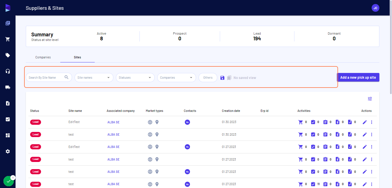Switch to the Companies tab
The image size is (392, 188).
[43, 57]
